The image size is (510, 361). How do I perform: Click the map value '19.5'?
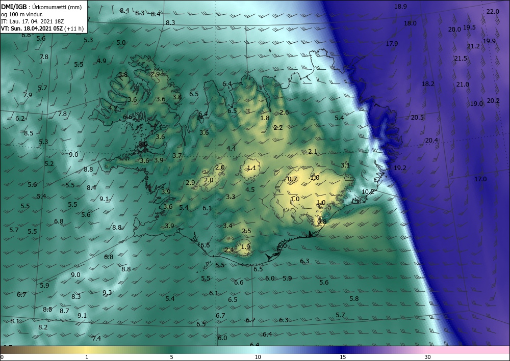pyautogui.click(x=469, y=27)
